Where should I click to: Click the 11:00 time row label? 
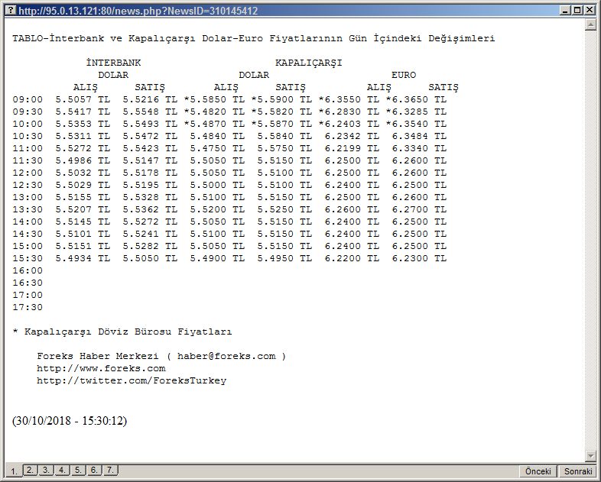point(28,148)
